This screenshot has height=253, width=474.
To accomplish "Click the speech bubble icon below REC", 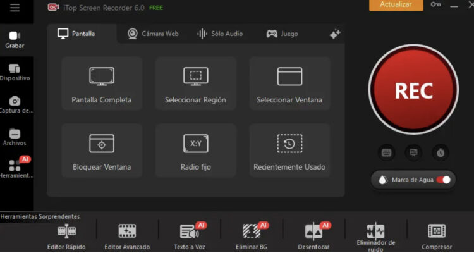I will tap(413, 152).
